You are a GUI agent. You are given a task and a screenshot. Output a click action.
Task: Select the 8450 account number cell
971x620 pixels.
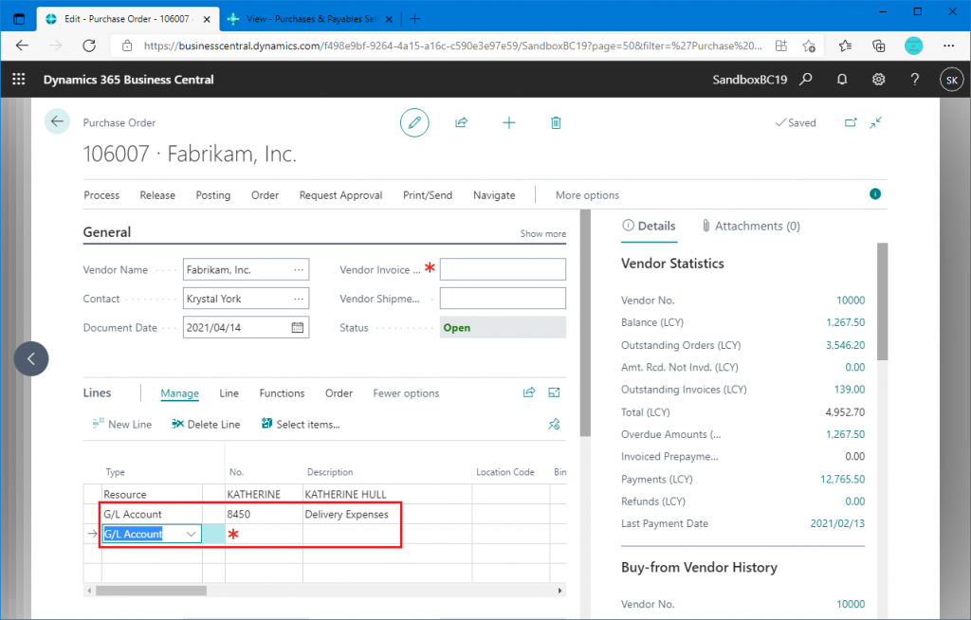click(x=264, y=514)
